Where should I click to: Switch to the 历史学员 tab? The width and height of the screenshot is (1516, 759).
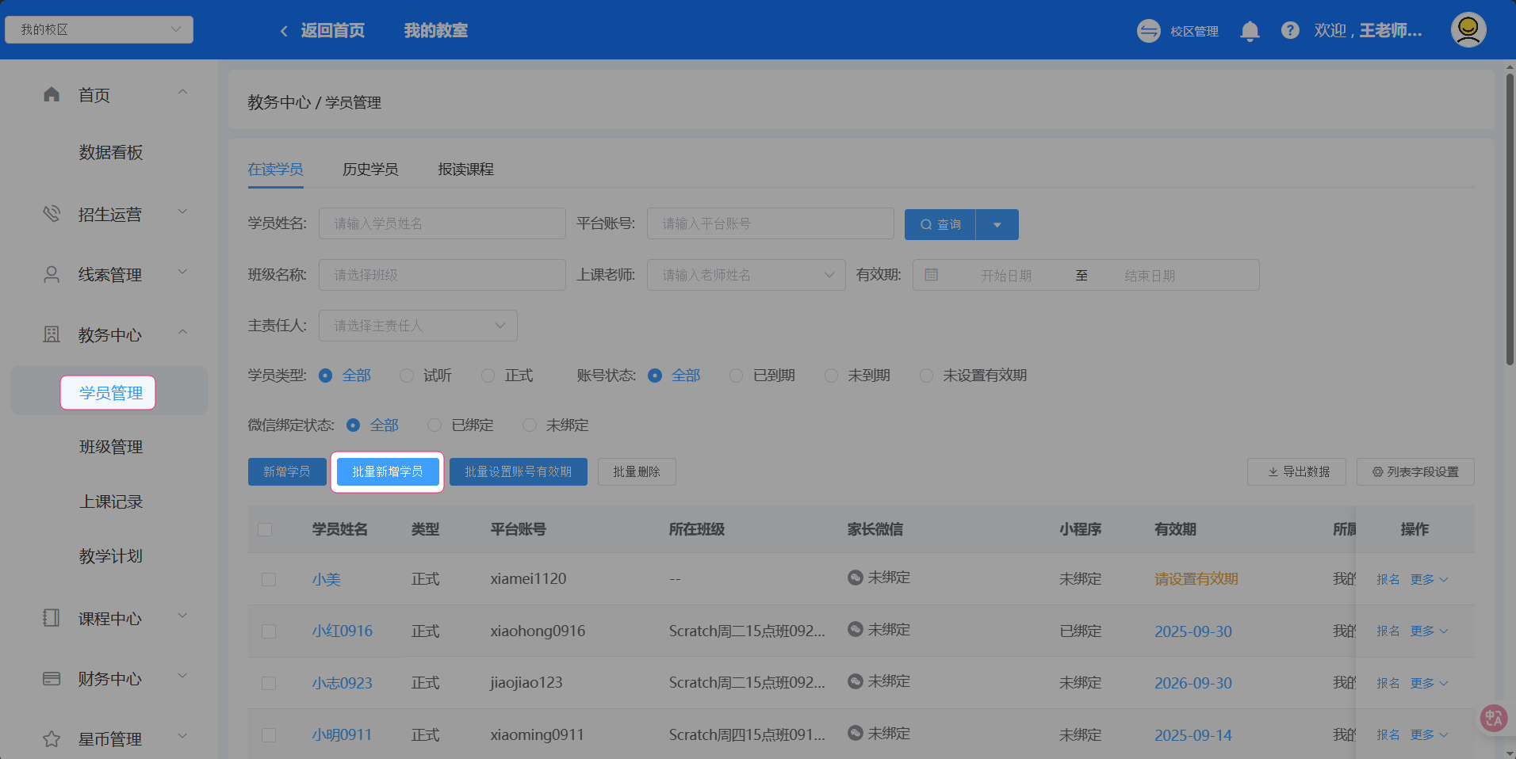point(370,170)
